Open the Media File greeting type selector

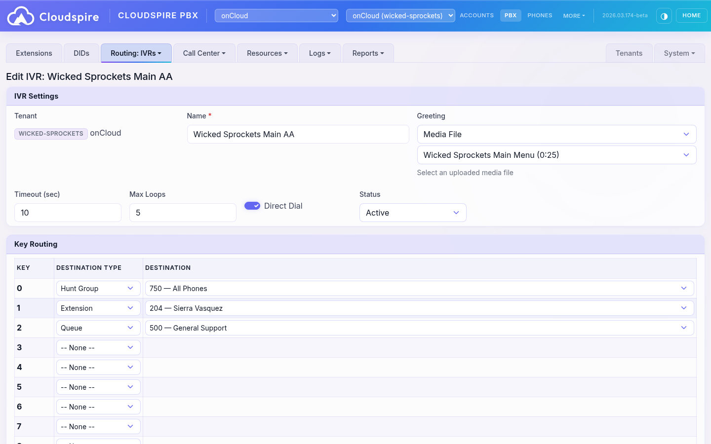pos(557,134)
